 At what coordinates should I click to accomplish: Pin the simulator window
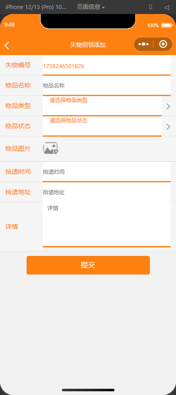coord(151,7)
